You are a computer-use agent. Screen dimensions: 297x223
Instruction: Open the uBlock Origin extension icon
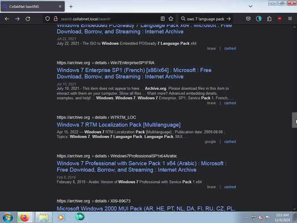coord(280,19)
